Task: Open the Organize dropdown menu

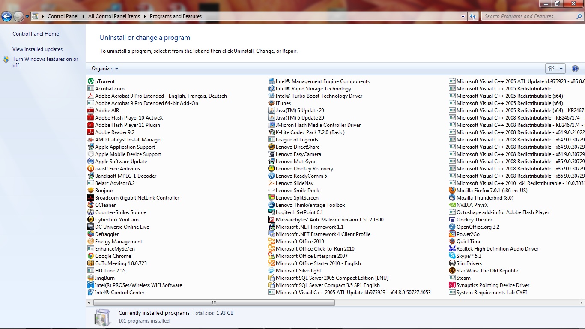Action: pos(105,69)
